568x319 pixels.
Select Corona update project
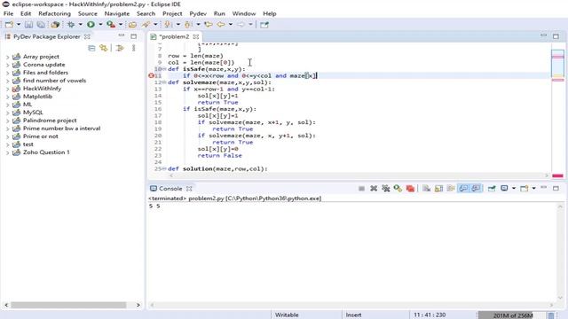[x=43, y=65]
